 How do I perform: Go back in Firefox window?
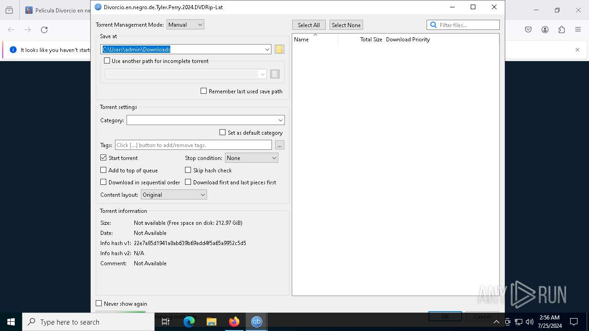(x=11, y=30)
